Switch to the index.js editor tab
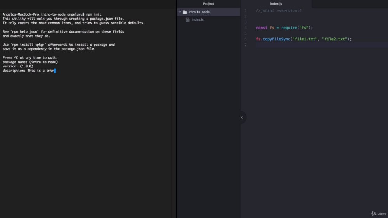Viewport: 388px width, 218px height. tap(276, 4)
